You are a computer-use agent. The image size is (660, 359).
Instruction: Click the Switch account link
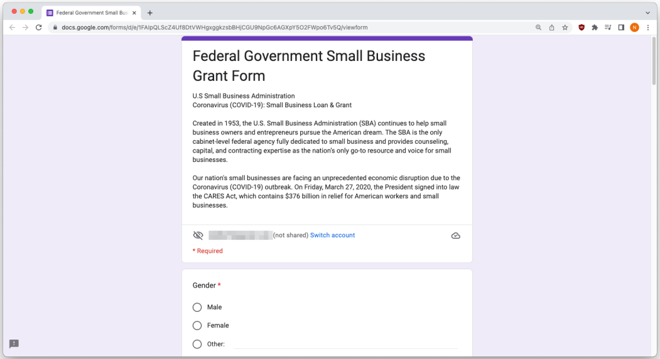tap(332, 235)
